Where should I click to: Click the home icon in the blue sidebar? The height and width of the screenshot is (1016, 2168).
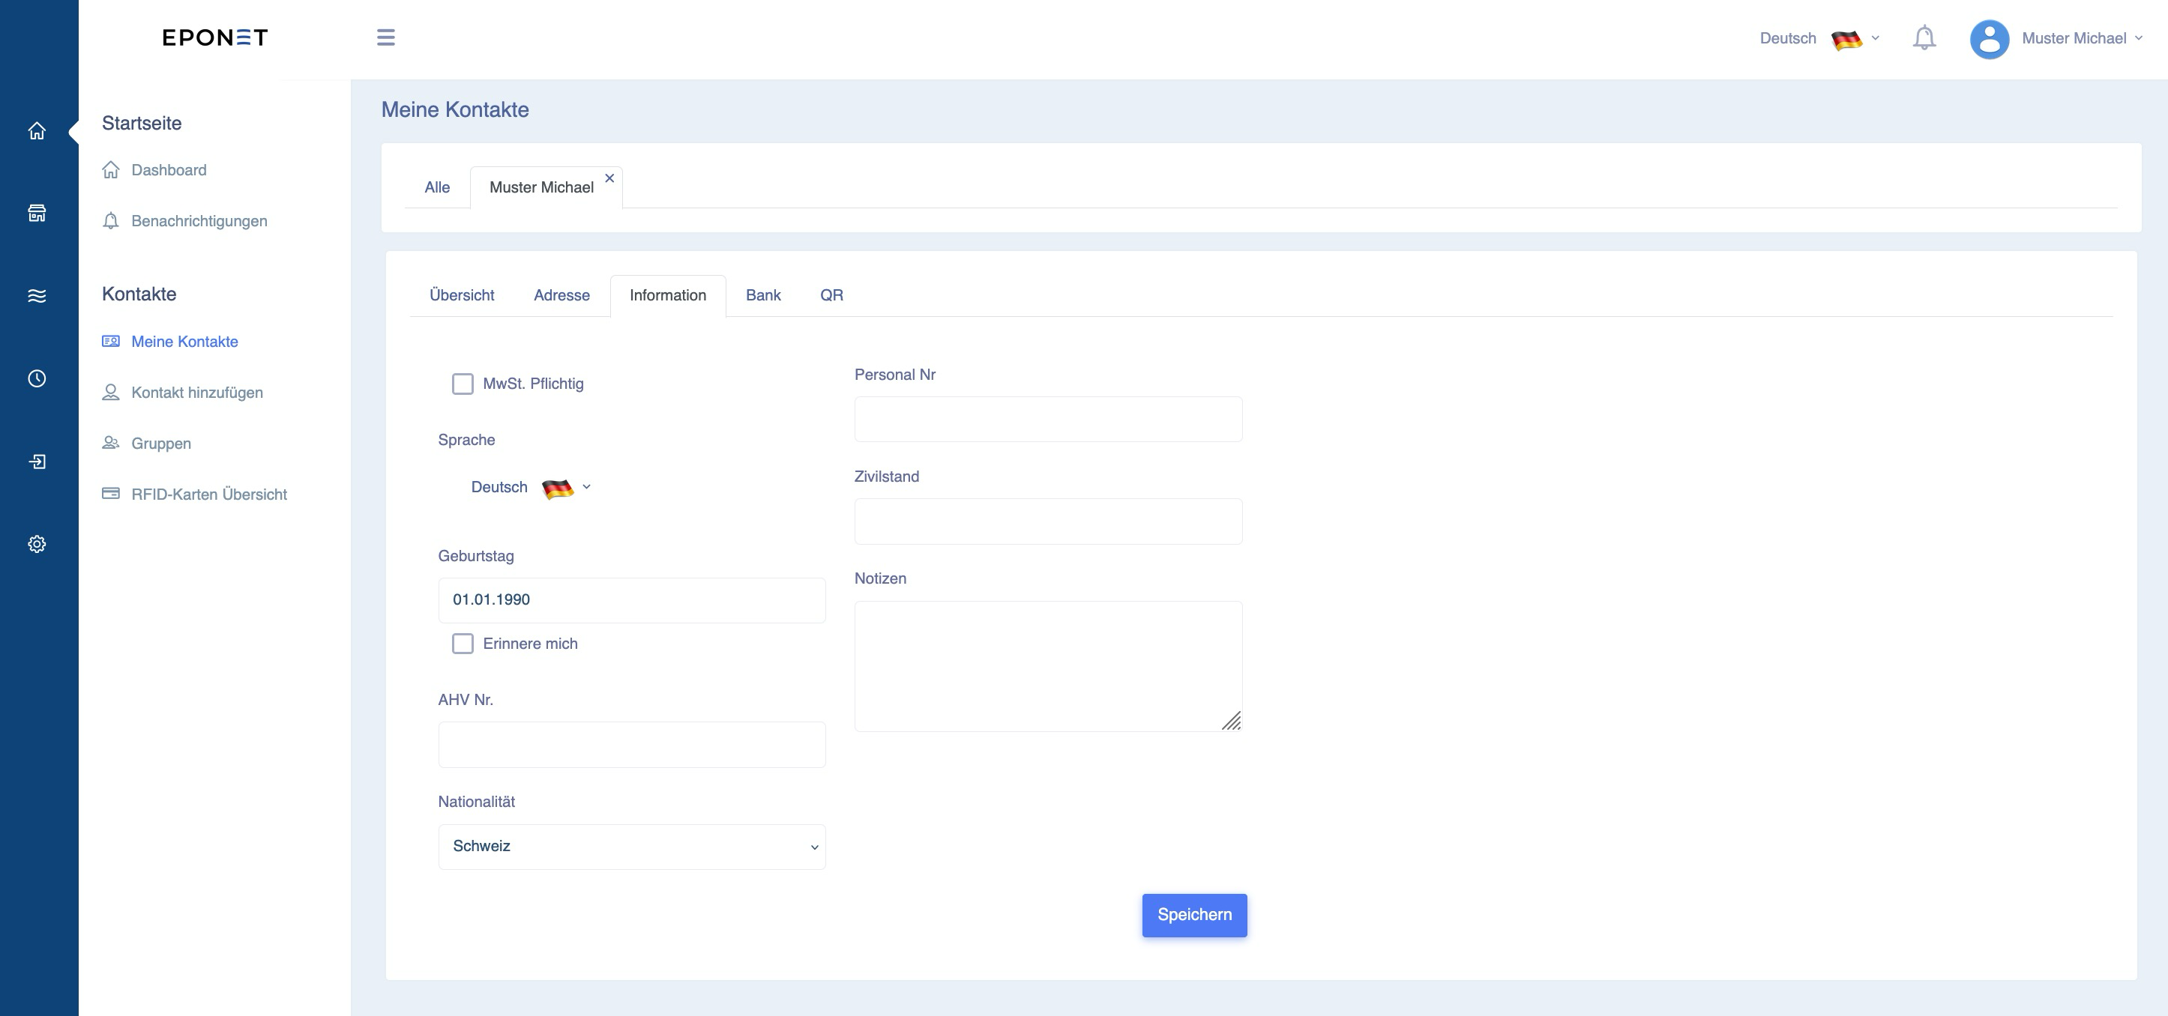pyautogui.click(x=36, y=131)
